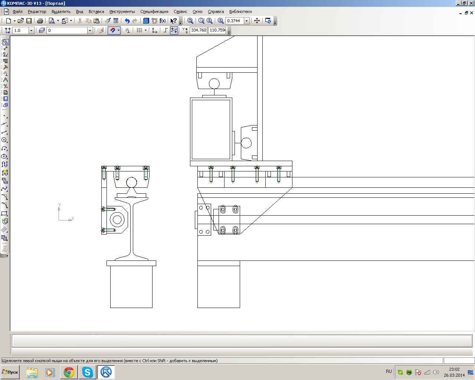This screenshot has height=380, width=475.
Task: Open Google Chrome from the taskbar
Action: (x=69, y=372)
